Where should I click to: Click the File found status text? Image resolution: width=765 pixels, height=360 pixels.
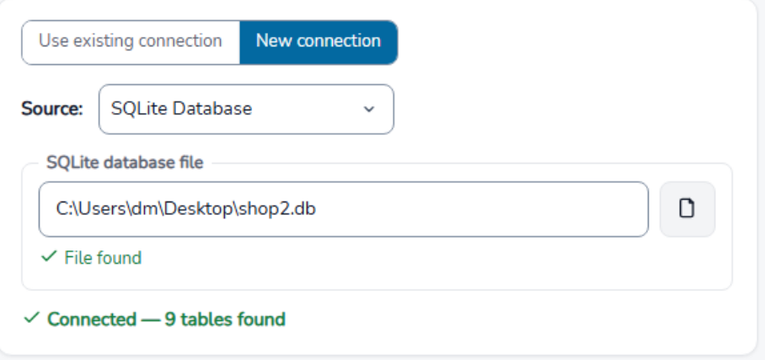[103, 257]
